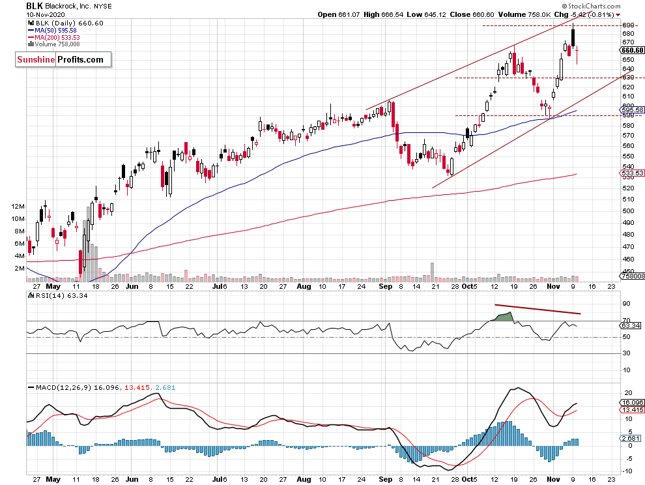Click the 2M volume axis label
This screenshot has height=485, width=645.
click(x=20, y=268)
